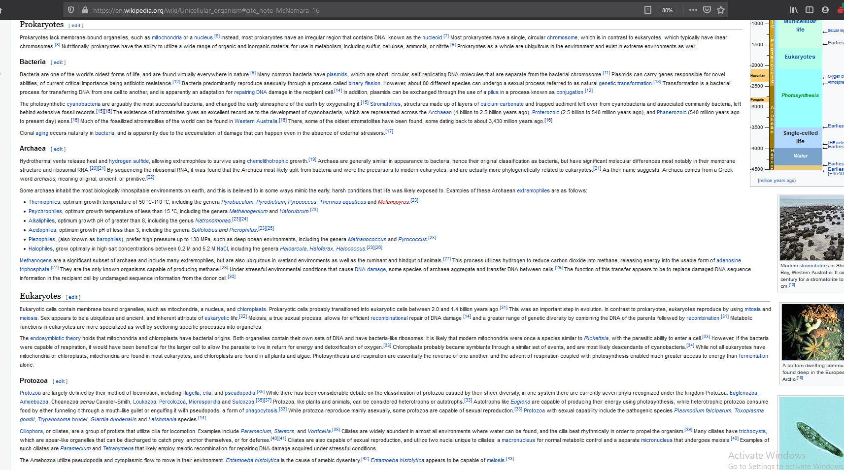Follow the macronucleus link
Viewport: 844px width, 470px height.
point(518,440)
